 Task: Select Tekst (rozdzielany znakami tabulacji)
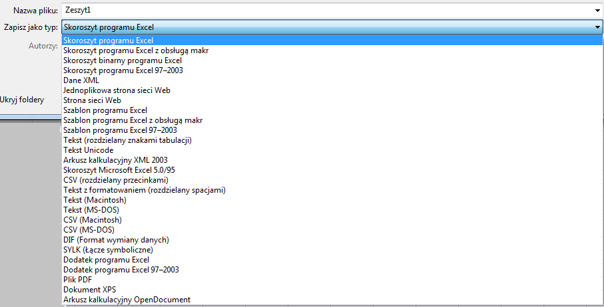332,140
